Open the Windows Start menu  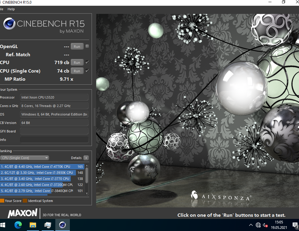pos(3,225)
